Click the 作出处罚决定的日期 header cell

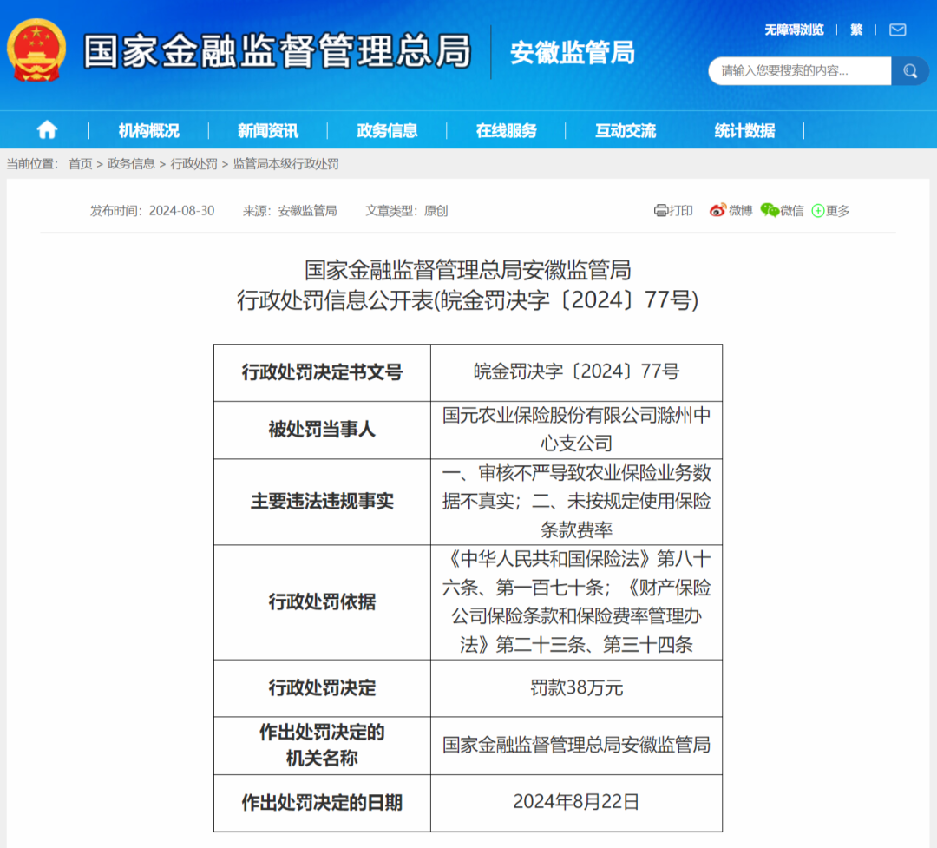(x=322, y=803)
